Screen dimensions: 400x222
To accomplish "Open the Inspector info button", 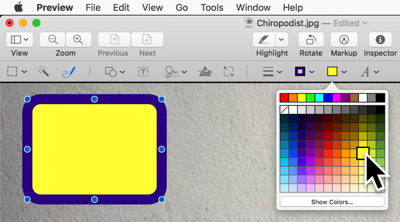I will coord(380,40).
